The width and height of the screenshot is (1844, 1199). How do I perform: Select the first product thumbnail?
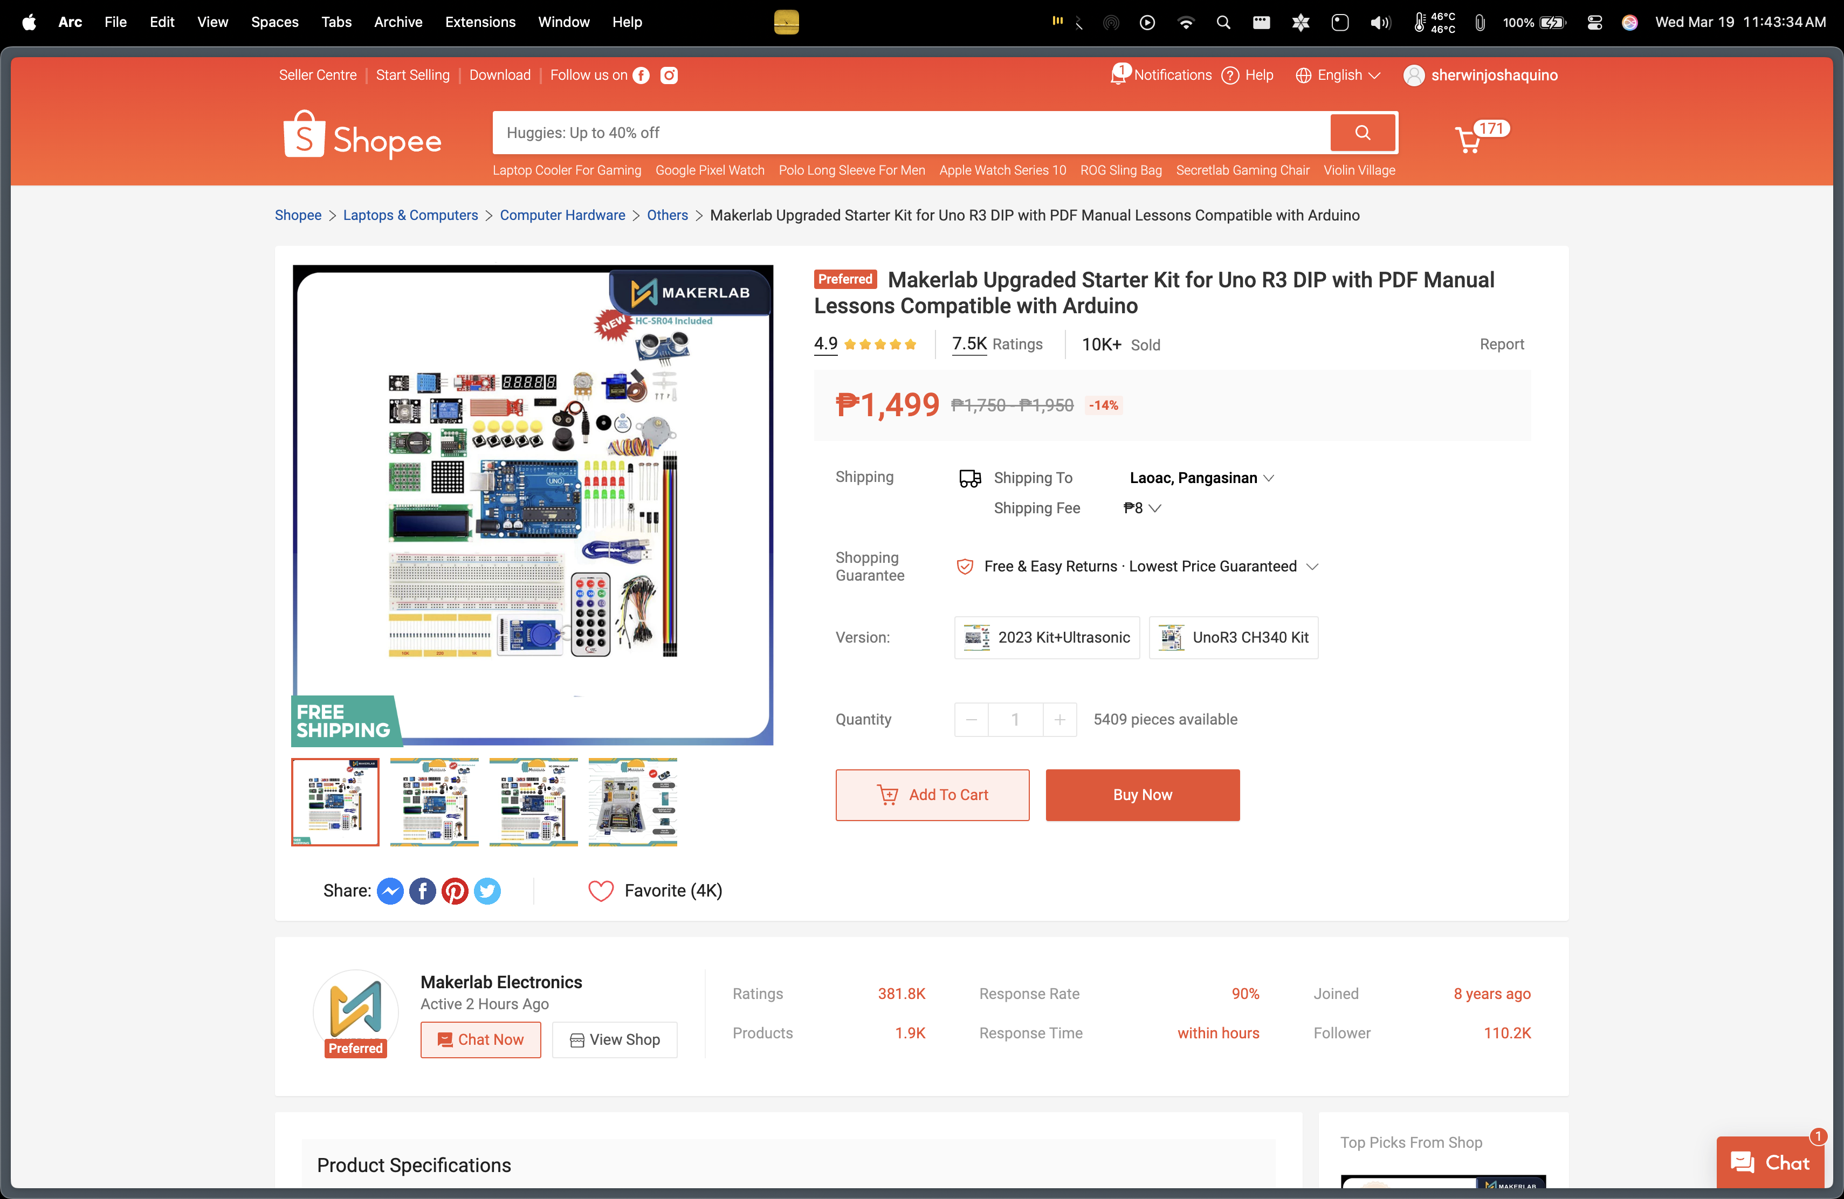tap(335, 802)
